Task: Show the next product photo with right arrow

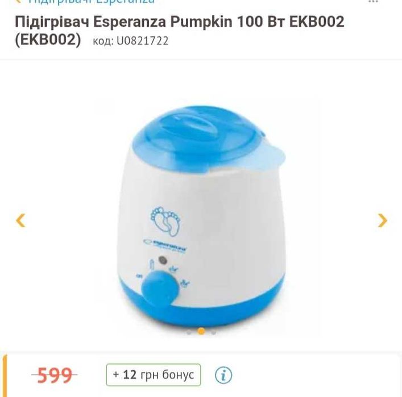Action: click(x=382, y=220)
